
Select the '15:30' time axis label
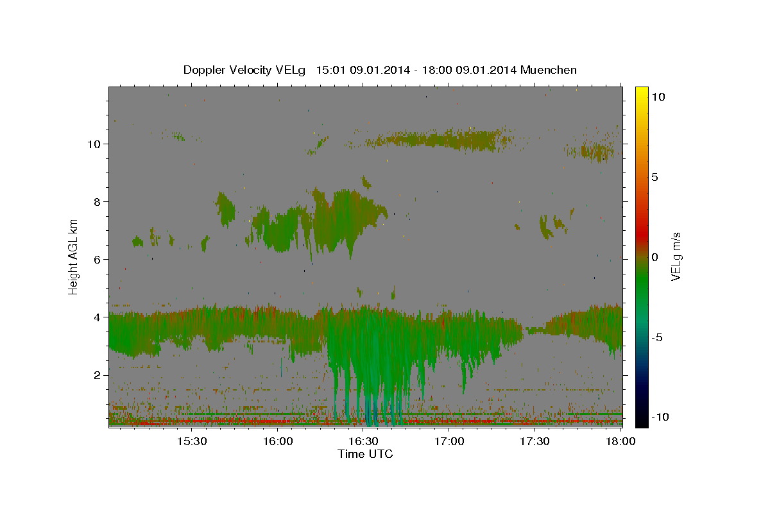[x=191, y=441]
